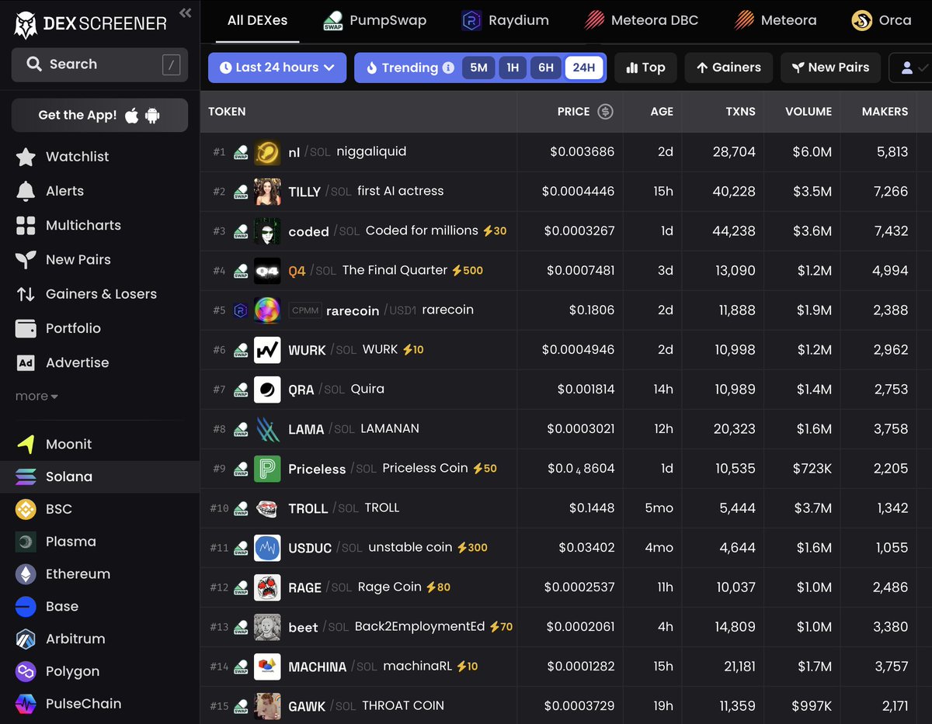The height and width of the screenshot is (724, 932).
Task: Sort by MAKERS column header
Action: tap(885, 112)
